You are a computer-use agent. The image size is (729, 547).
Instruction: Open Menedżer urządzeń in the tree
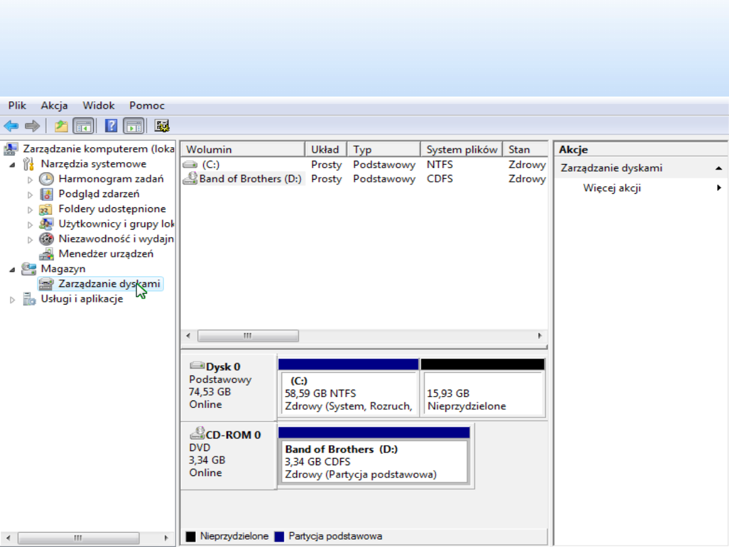[x=105, y=254]
